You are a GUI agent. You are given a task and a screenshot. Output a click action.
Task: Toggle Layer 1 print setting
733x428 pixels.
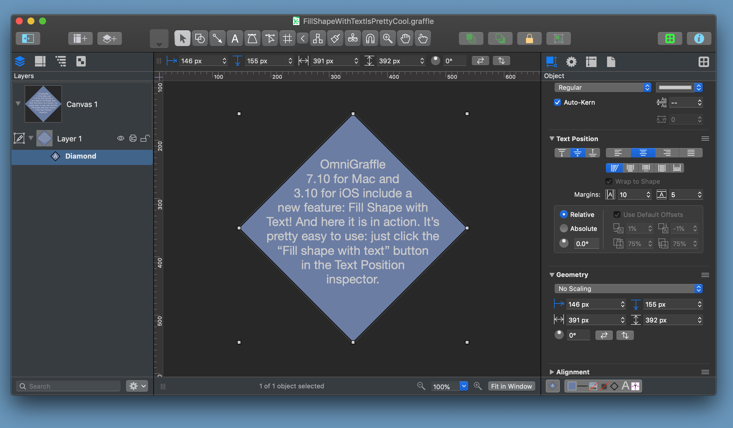pos(133,138)
